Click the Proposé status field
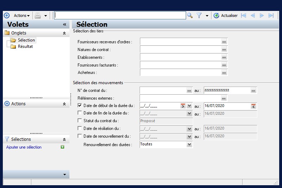 pyautogui.click(x=166, y=121)
